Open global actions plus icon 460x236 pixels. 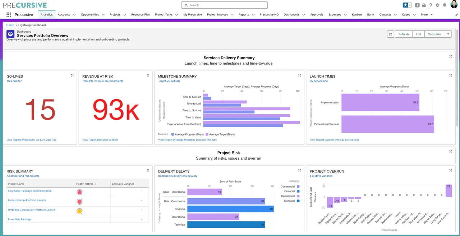pyautogui.click(x=417, y=5)
